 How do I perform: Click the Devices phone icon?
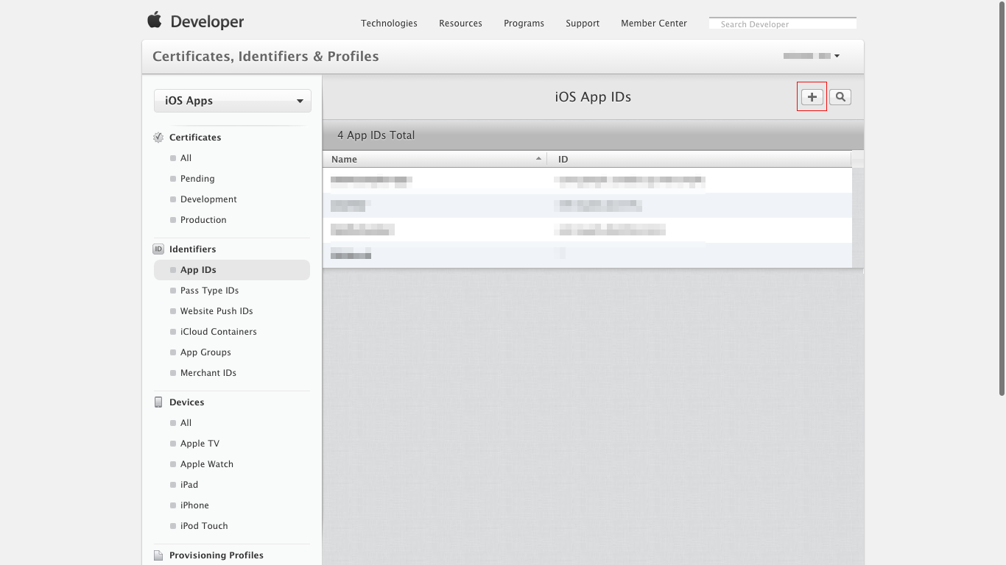coord(158,402)
